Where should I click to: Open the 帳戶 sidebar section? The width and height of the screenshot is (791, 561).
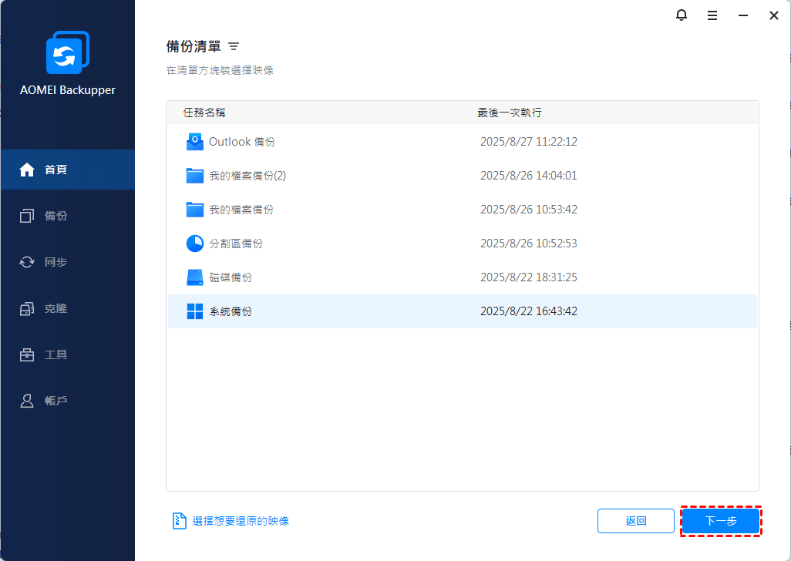click(56, 401)
